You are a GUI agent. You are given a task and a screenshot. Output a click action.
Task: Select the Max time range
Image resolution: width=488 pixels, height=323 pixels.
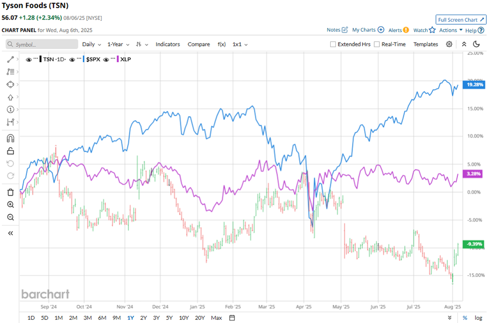[x=216, y=318]
